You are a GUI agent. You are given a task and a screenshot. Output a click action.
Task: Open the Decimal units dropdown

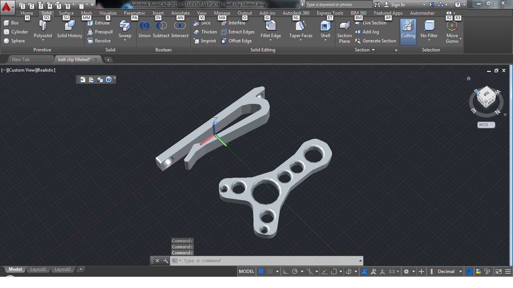coord(450,271)
